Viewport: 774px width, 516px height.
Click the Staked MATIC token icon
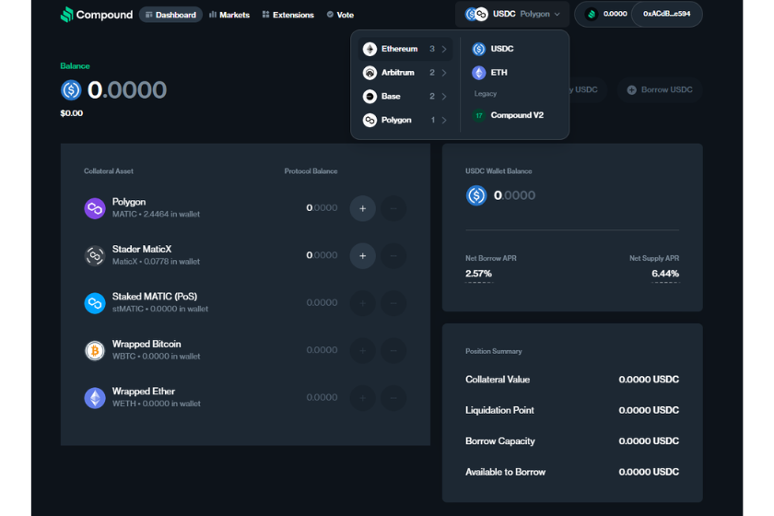(95, 303)
